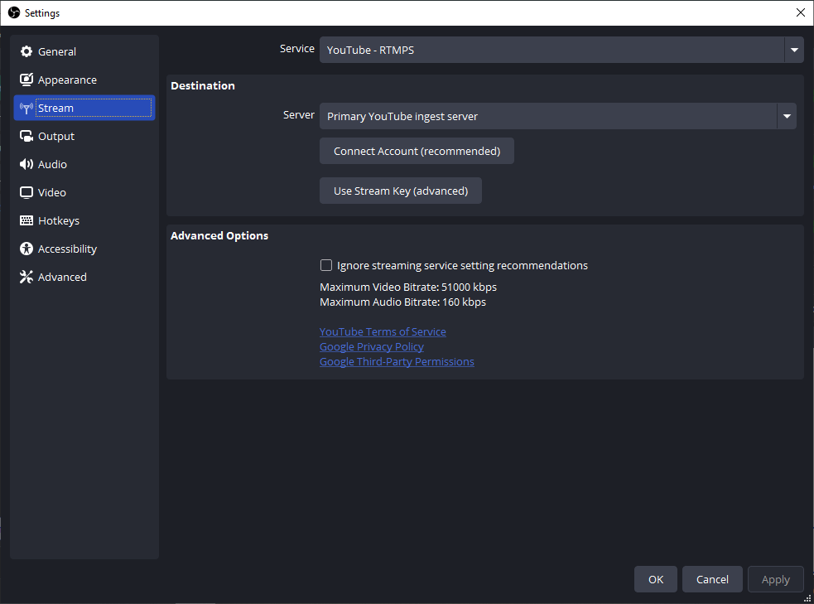Open Google Third-Party Permissions link

point(397,361)
